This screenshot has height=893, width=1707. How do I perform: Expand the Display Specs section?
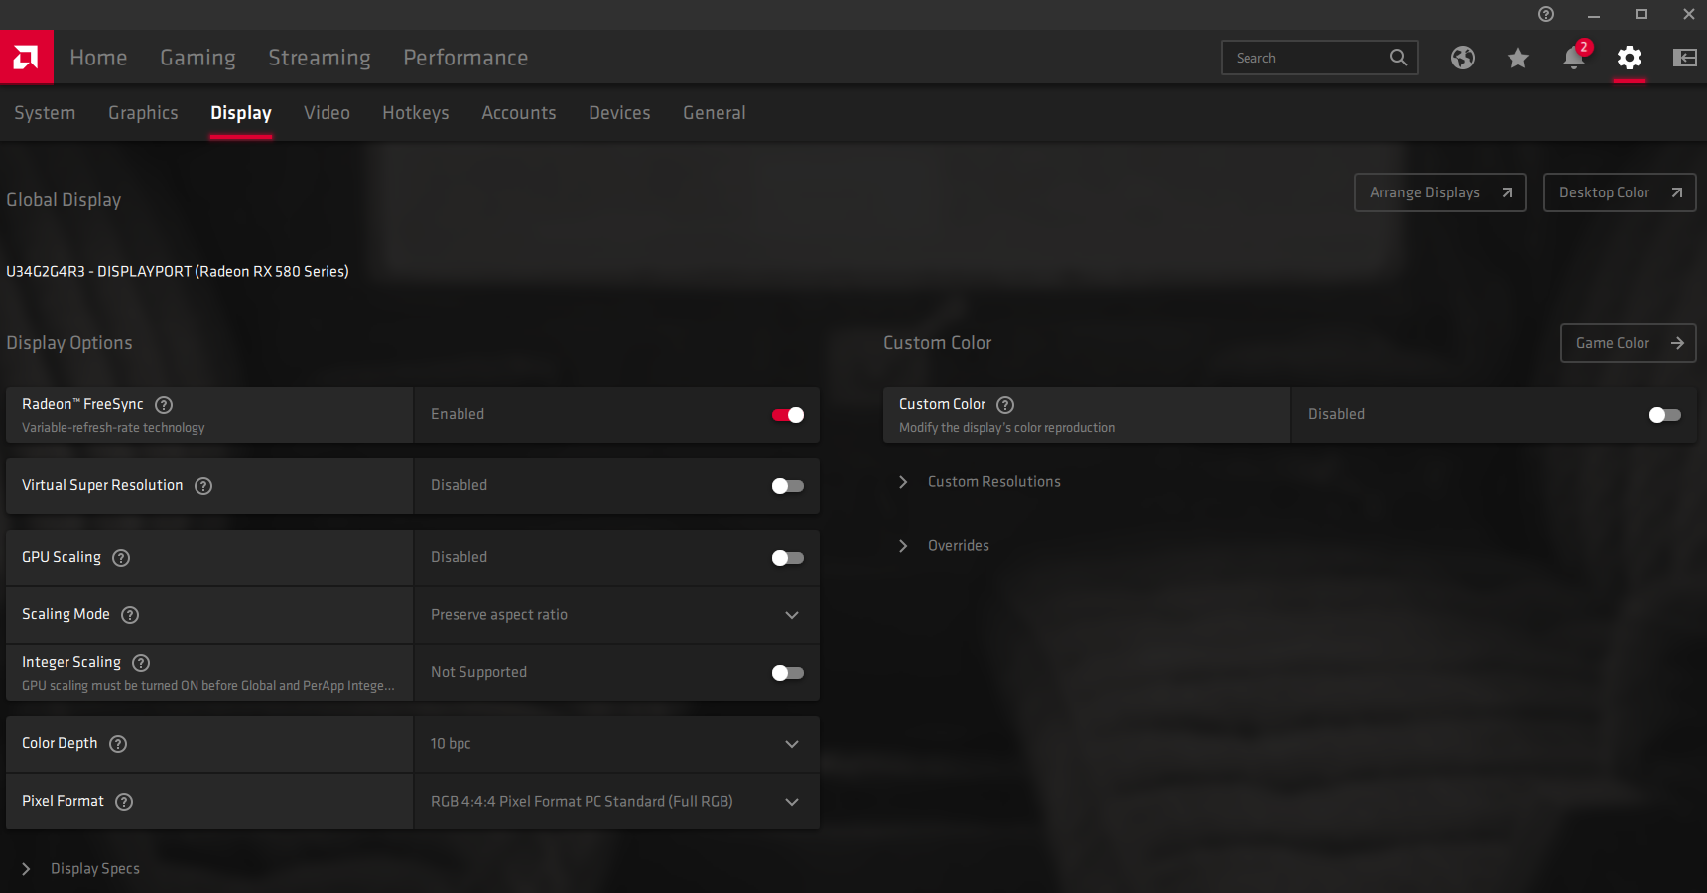coord(94,869)
